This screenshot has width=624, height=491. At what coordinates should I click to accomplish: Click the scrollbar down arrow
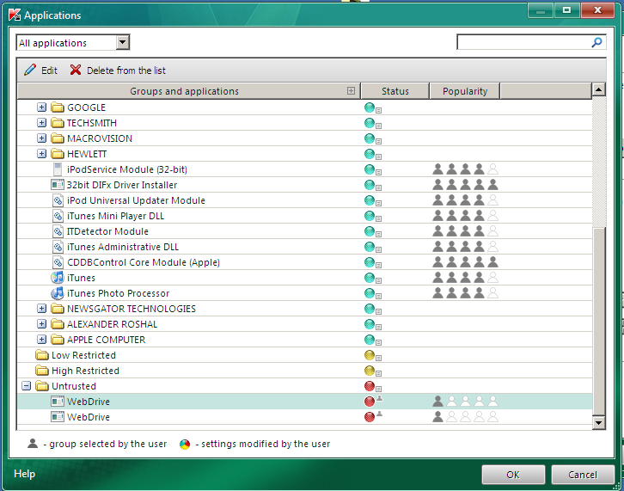point(598,422)
